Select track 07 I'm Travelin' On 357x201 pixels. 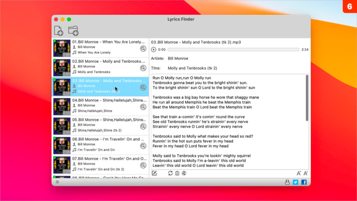100,165
